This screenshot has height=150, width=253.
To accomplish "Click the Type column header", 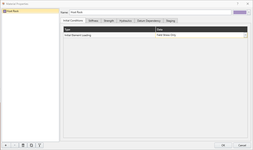I will coord(109,30).
